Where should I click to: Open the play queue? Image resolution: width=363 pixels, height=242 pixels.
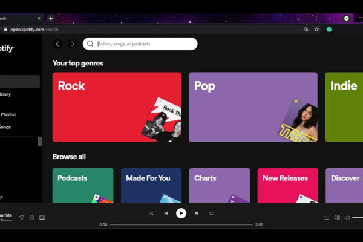pos(327,218)
